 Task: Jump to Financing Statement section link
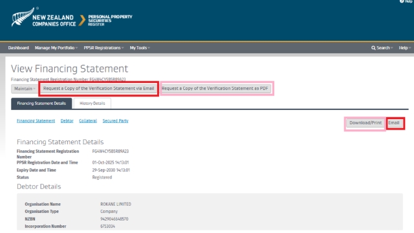(x=36, y=121)
